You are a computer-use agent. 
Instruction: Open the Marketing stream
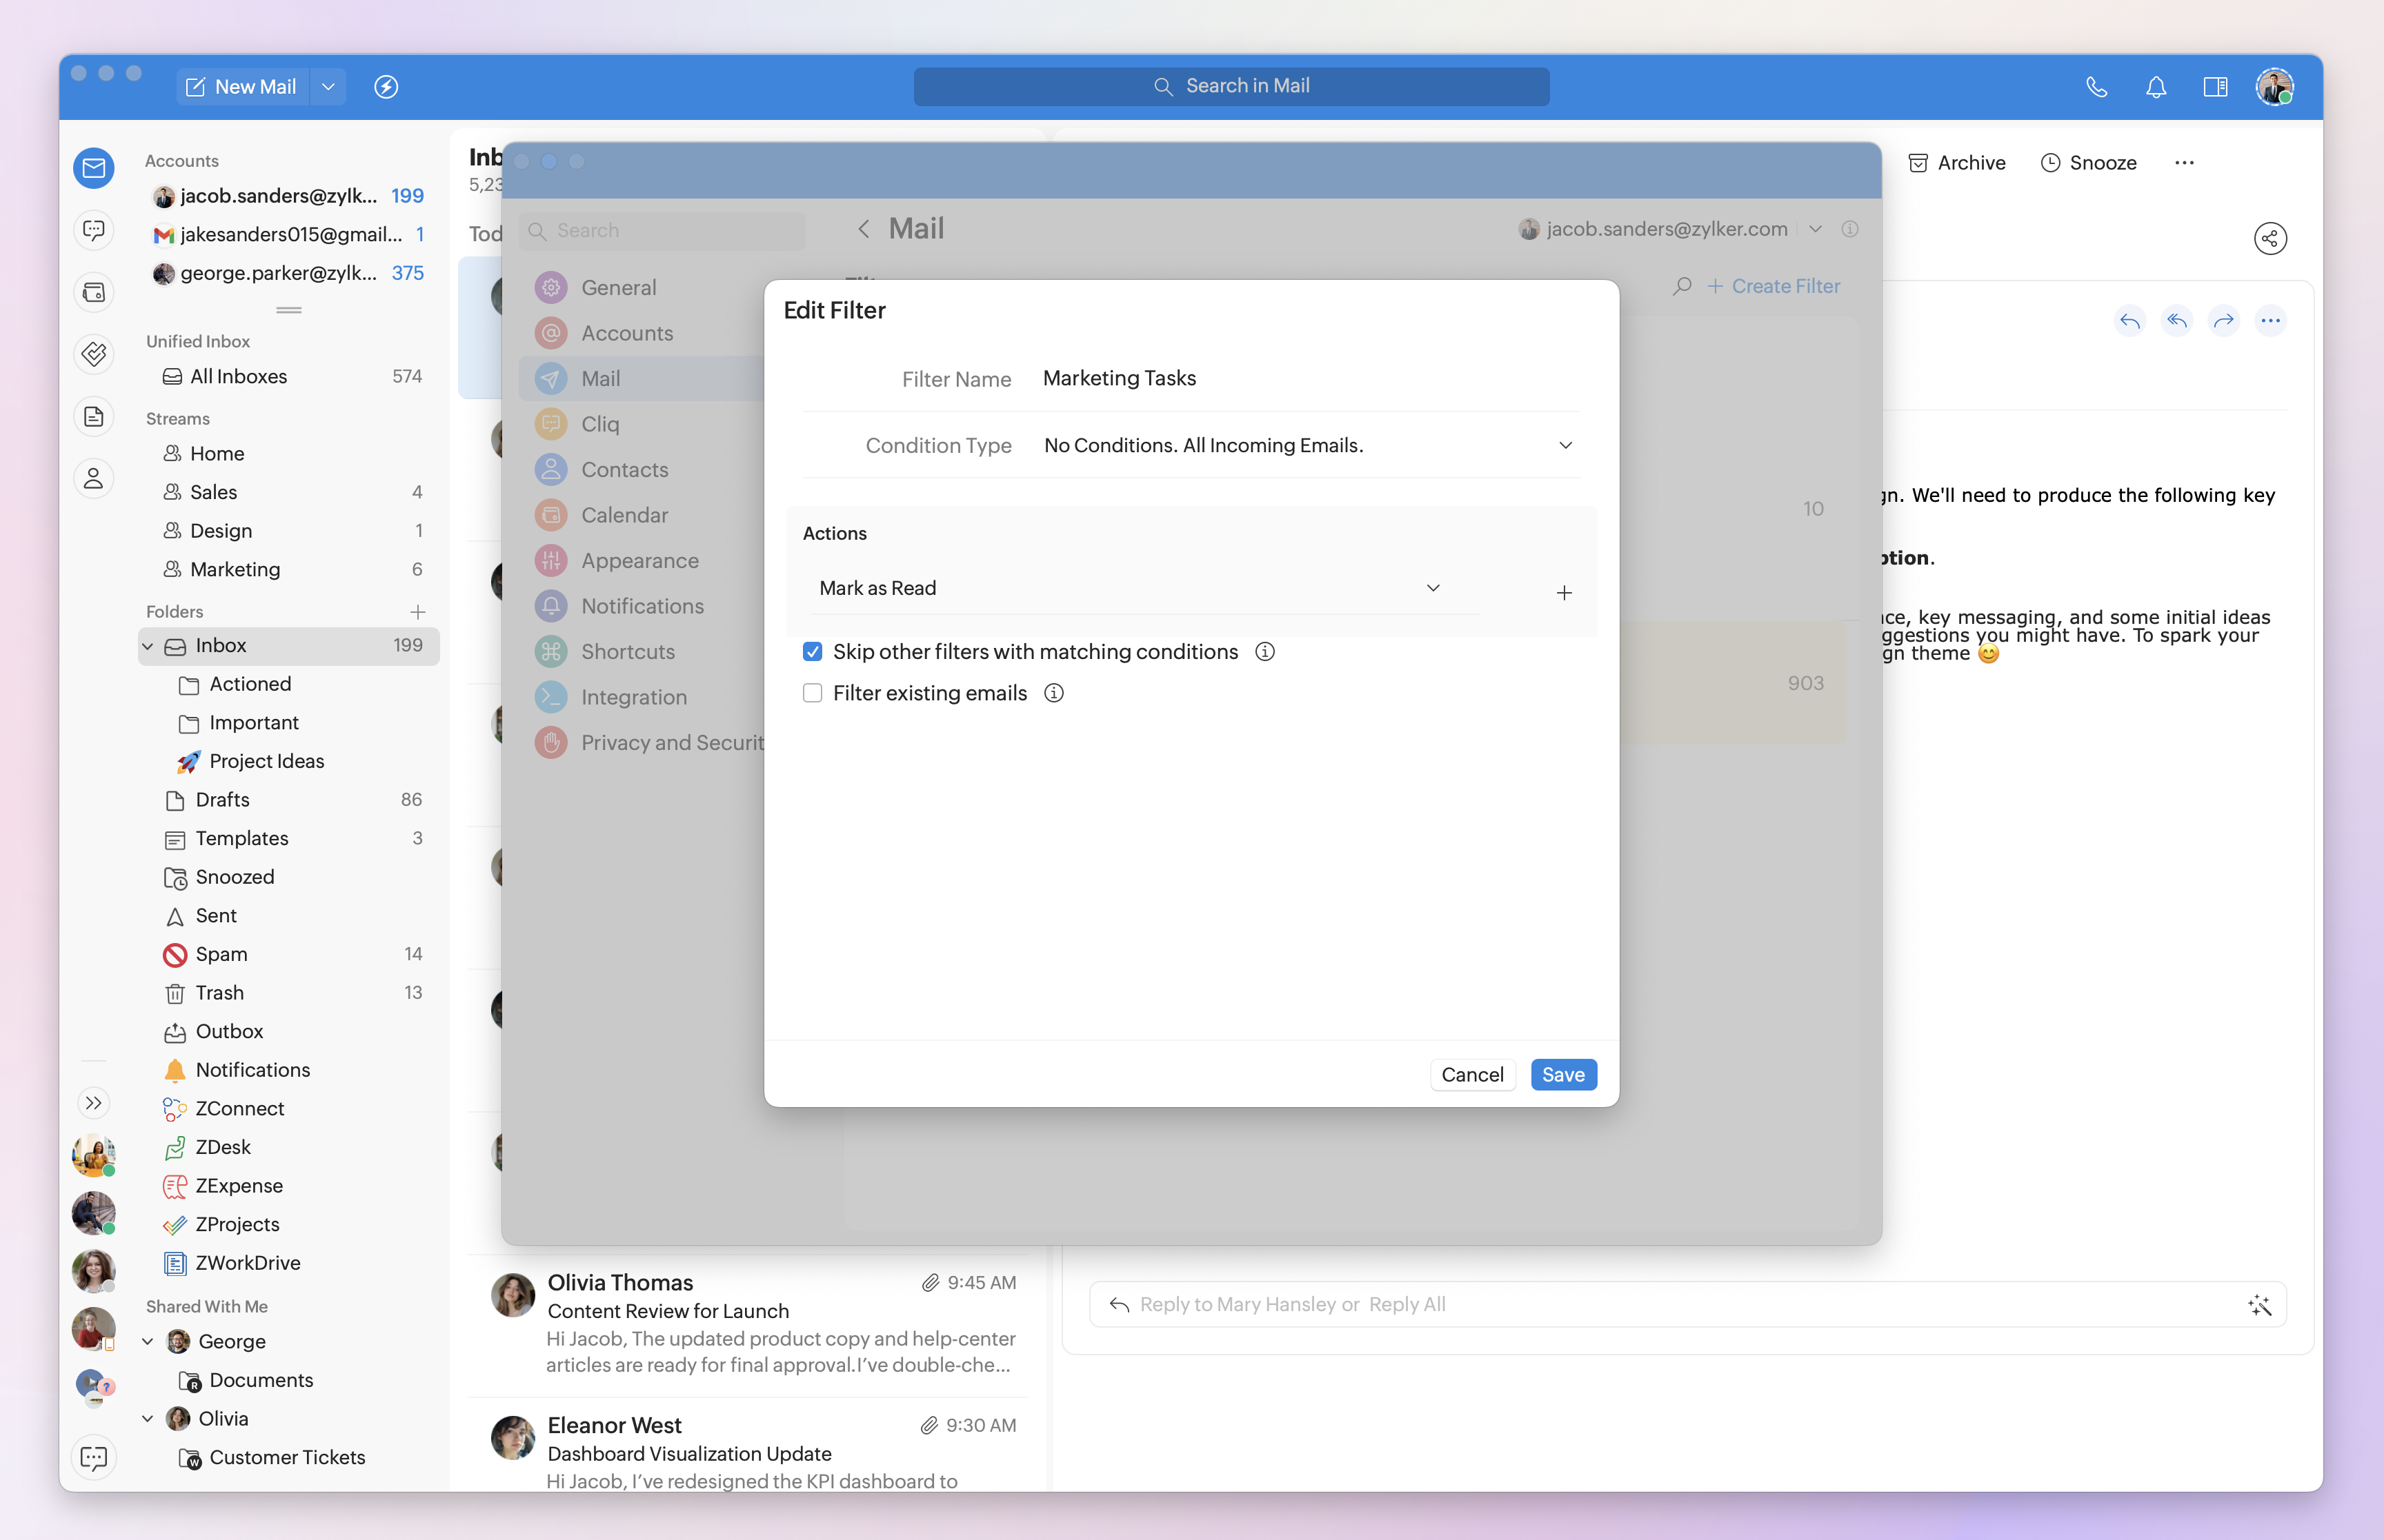pyautogui.click(x=235, y=569)
